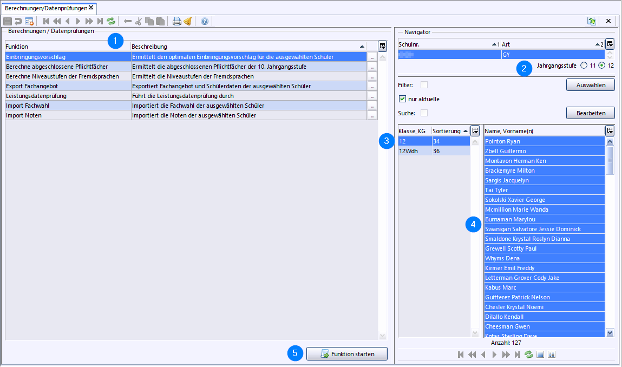Close the Berechnungen/Datenprüfungen tab

tap(91, 8)
